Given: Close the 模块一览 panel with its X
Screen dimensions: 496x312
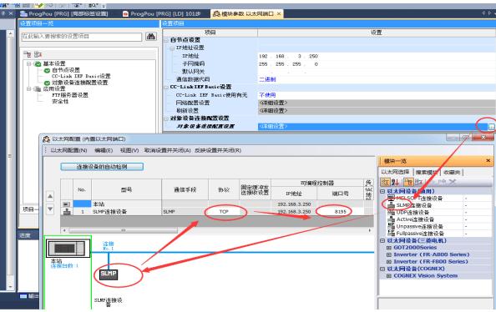Looking at the screenshot, I should pyautogui.click(x=488, y=161).
